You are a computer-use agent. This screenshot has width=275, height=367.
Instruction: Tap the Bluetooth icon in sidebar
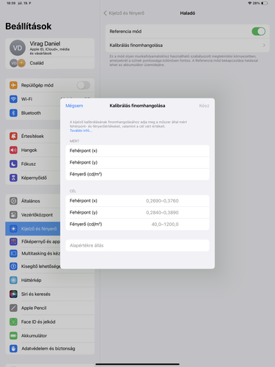pos(13,113)
